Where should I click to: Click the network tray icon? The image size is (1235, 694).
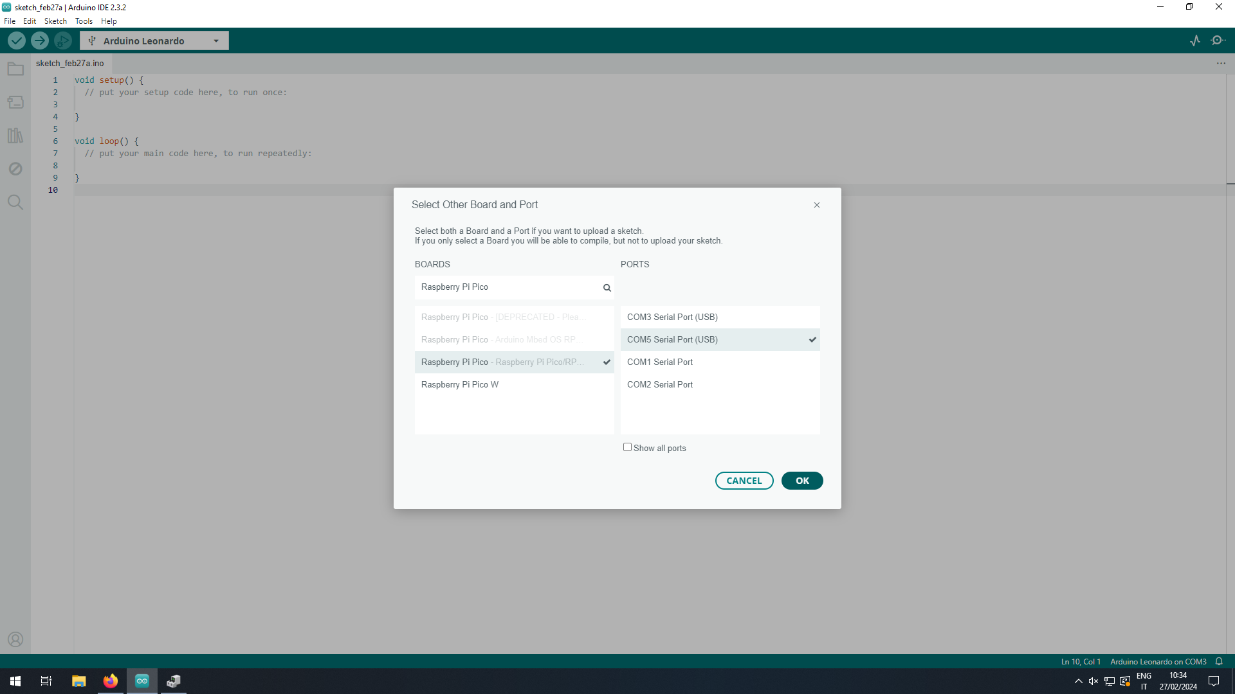coord(1110,681)
